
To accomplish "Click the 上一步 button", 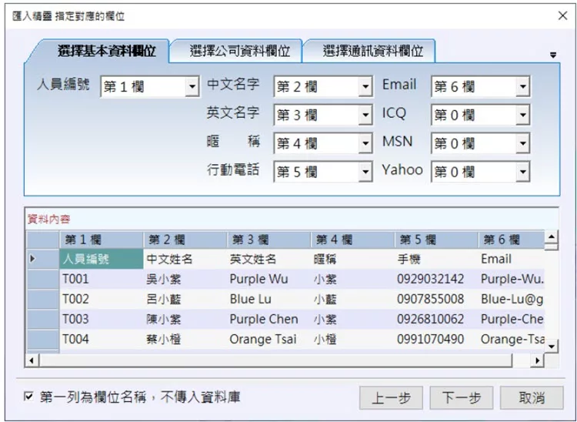I will click(x=391, y=397).
